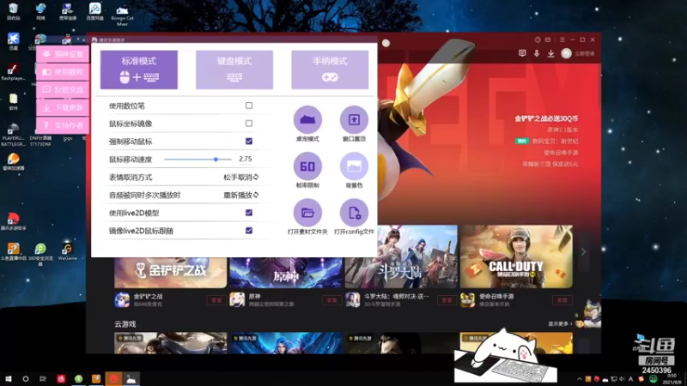This screenshot has width=687, height=386.
Task: Open the 原神 game banner thumbnail
Action: pos(286,273)
